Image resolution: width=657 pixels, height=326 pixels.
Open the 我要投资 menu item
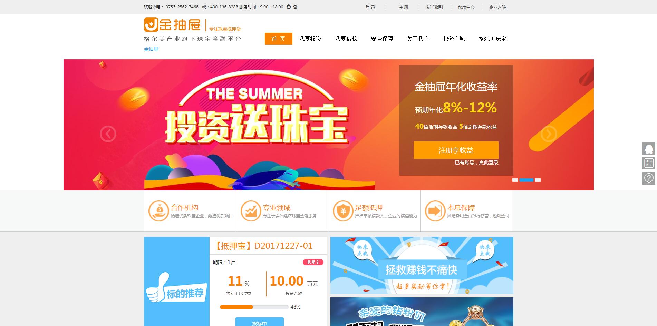[310, 39]
